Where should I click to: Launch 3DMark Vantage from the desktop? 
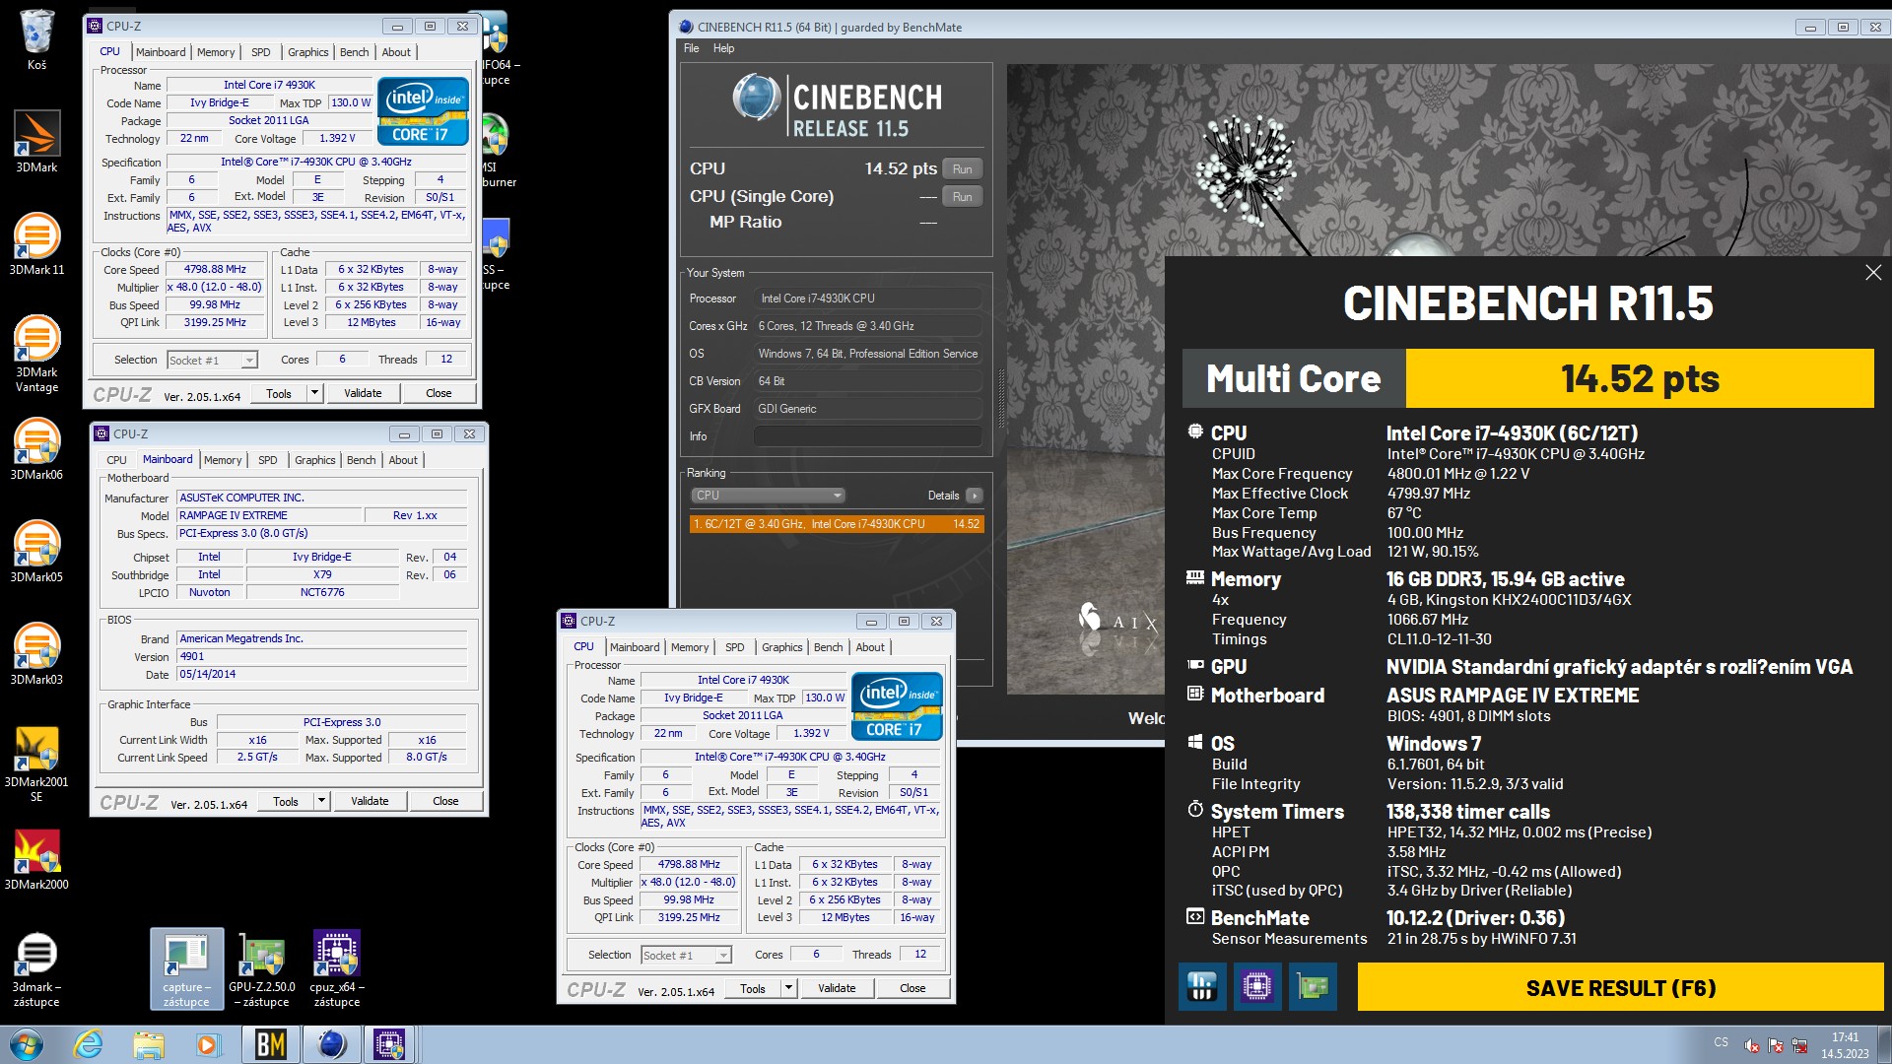[x=36, y=353]
